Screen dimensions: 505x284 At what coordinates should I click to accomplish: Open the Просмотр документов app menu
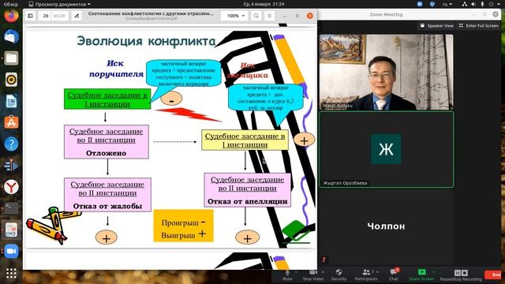[x=60, y=4]
